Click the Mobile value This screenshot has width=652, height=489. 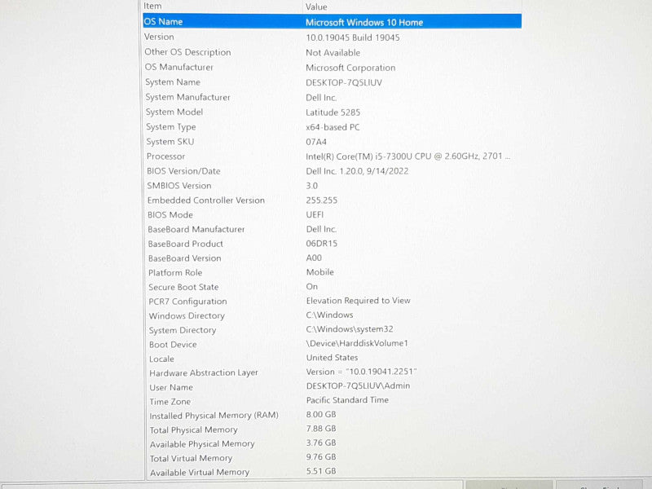tap(320, 272)
